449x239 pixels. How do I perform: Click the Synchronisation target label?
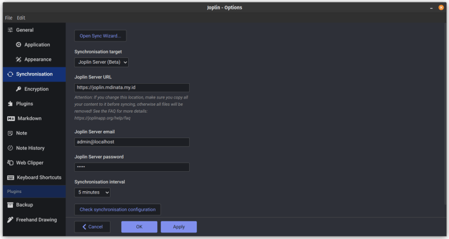point(98,52)
